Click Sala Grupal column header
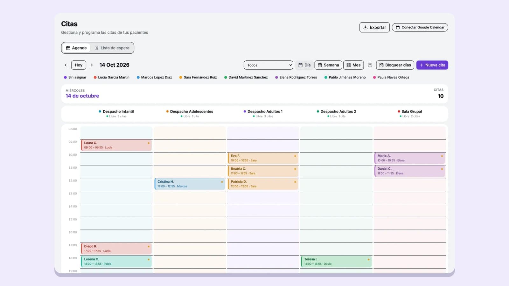 click(x=410, y=113)
